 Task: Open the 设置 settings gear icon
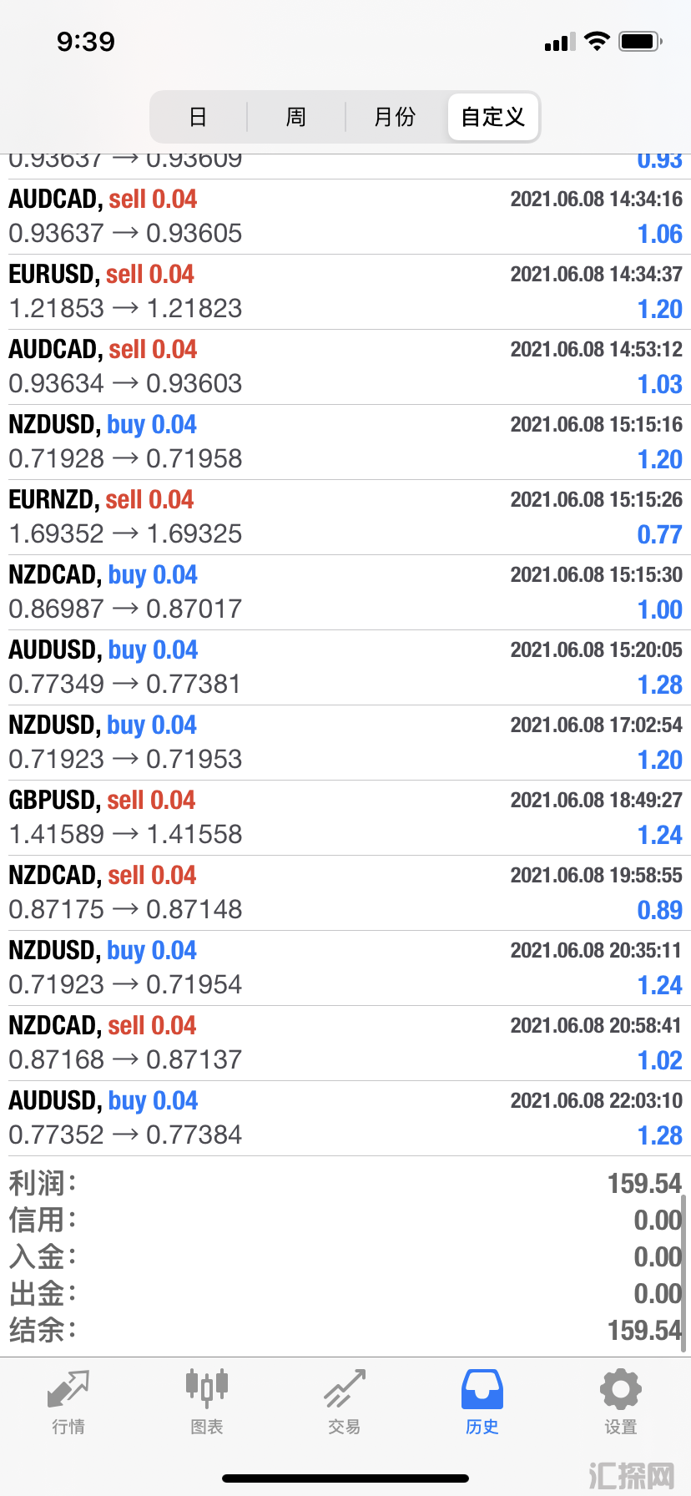[621, 1389]
